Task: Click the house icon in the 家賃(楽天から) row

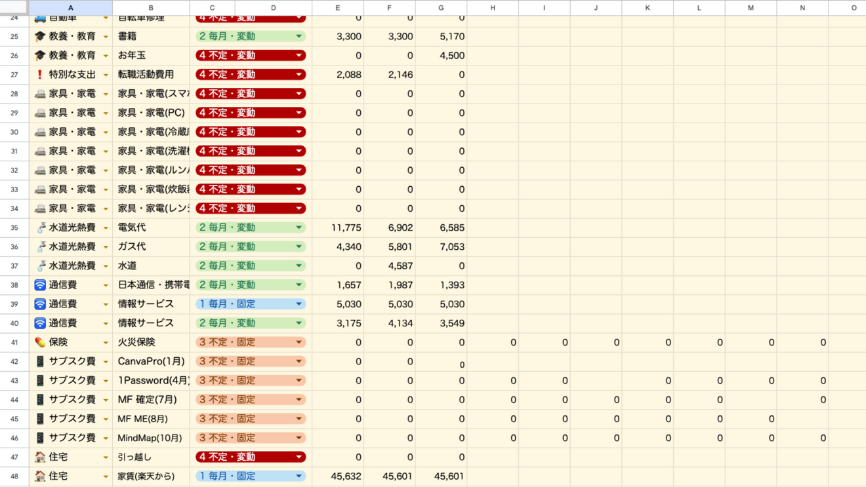Action: coord(40,476)
